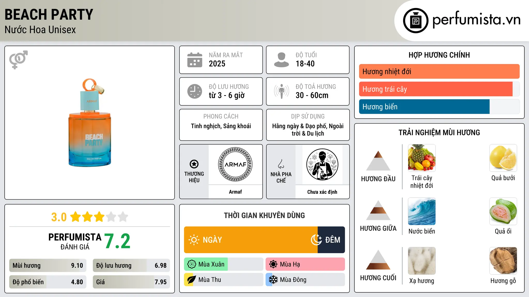Click the leaf icon for Mùa Thu

coord(192,280)
